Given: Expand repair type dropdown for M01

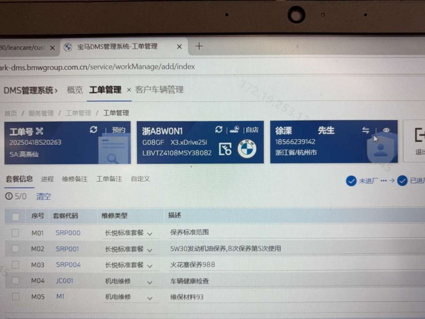Looking at the screenshot, I should 150,234.
